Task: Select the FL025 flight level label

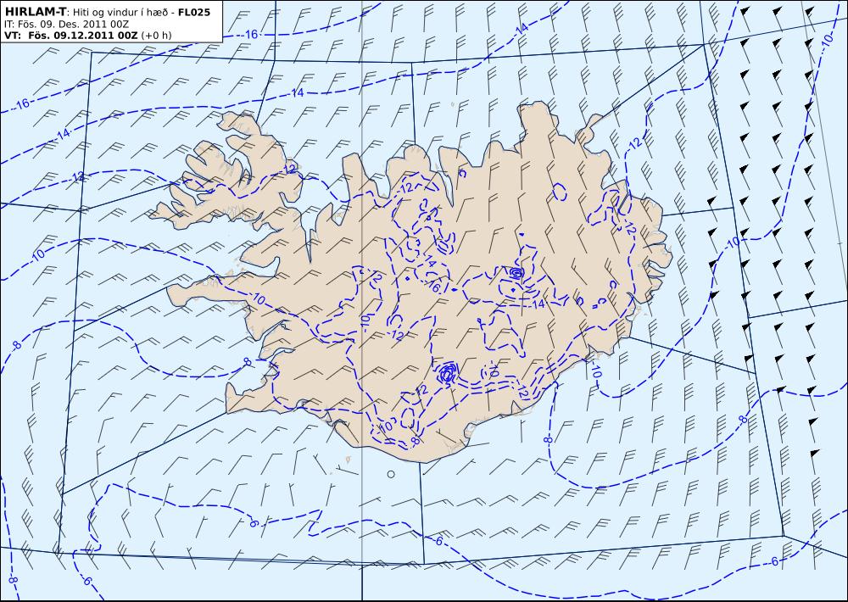Action: coord(194,12)
